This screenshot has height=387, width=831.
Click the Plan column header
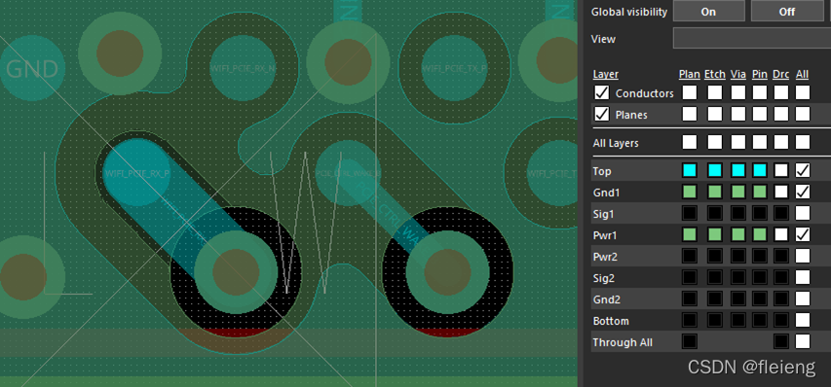[x=689, y=75]
